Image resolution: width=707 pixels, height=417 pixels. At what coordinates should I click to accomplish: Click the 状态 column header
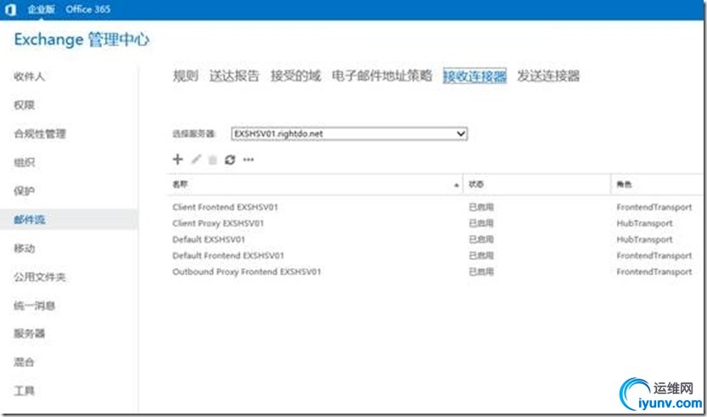click(x=536, y=184)
